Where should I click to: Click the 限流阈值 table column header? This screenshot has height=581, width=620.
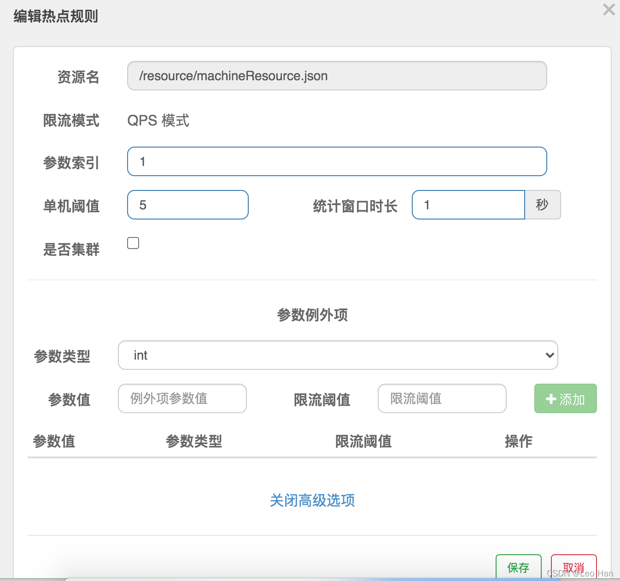tap(363, 441)
